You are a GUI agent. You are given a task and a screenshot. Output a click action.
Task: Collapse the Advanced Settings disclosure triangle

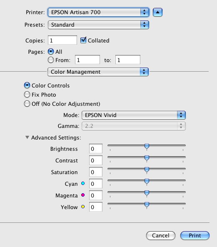click(x=27, y=137)
